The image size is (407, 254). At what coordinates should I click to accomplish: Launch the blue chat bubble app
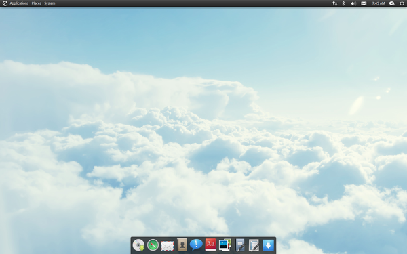[x=196, y=245]
